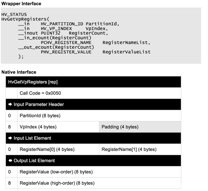Click the RegisterName[0] (4 bytes) cell
The image size is (208, 191).
[47, 149]
